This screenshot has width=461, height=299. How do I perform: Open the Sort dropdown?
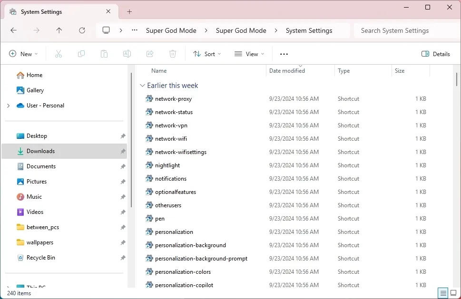[x=207, y=54]
